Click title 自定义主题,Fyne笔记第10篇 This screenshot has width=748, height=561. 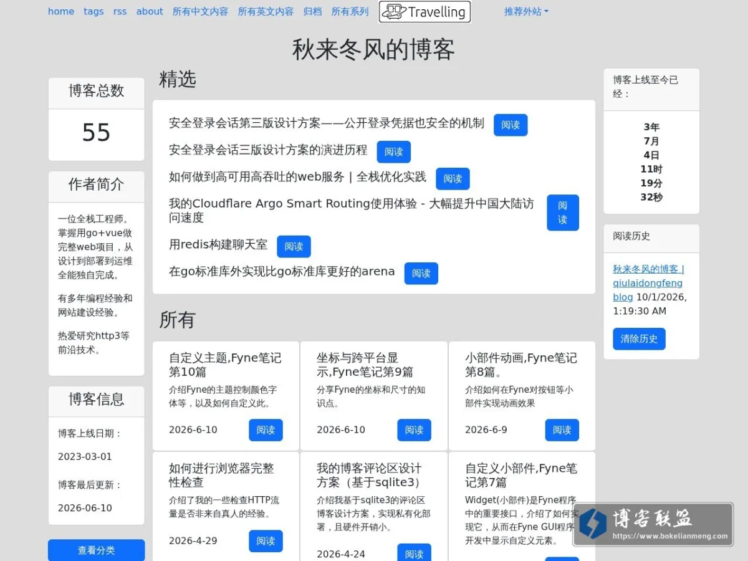tap(225, 365)
